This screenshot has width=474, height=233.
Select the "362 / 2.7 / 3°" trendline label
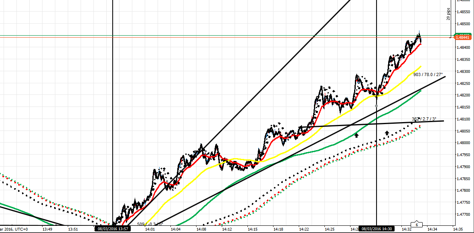coord(424,118)
